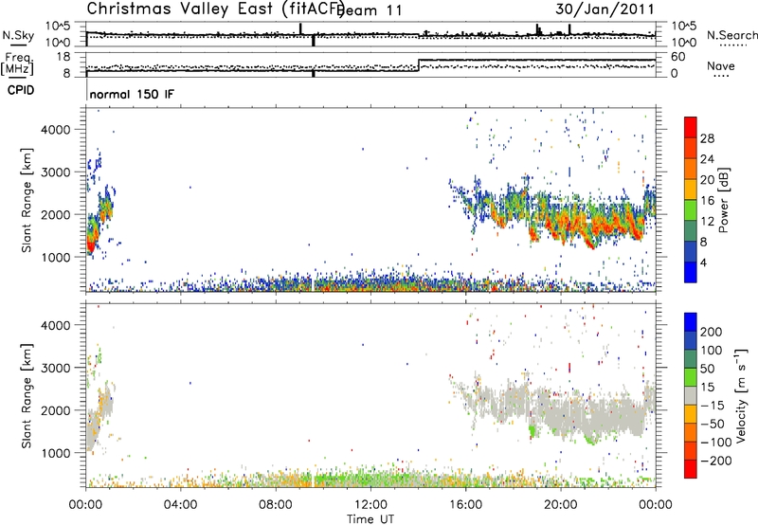Click the 'Nave' legend label
This screenshot has width=758, height=525.
(x=721, y=66)
